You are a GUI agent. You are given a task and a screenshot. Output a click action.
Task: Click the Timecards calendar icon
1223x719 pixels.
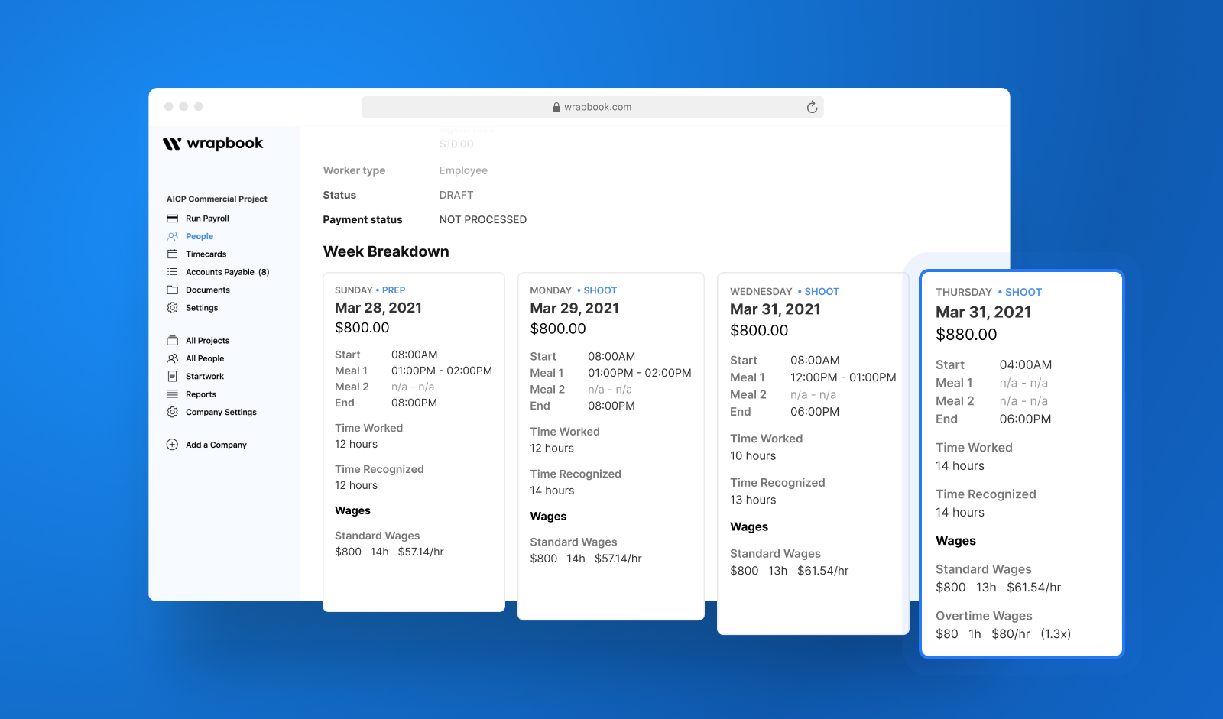click(172, 254)
